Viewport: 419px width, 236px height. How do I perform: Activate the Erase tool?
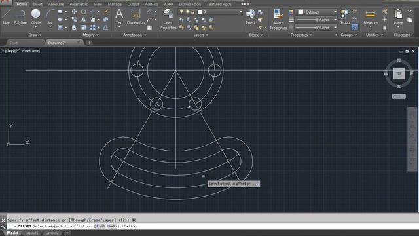[106, 12]
